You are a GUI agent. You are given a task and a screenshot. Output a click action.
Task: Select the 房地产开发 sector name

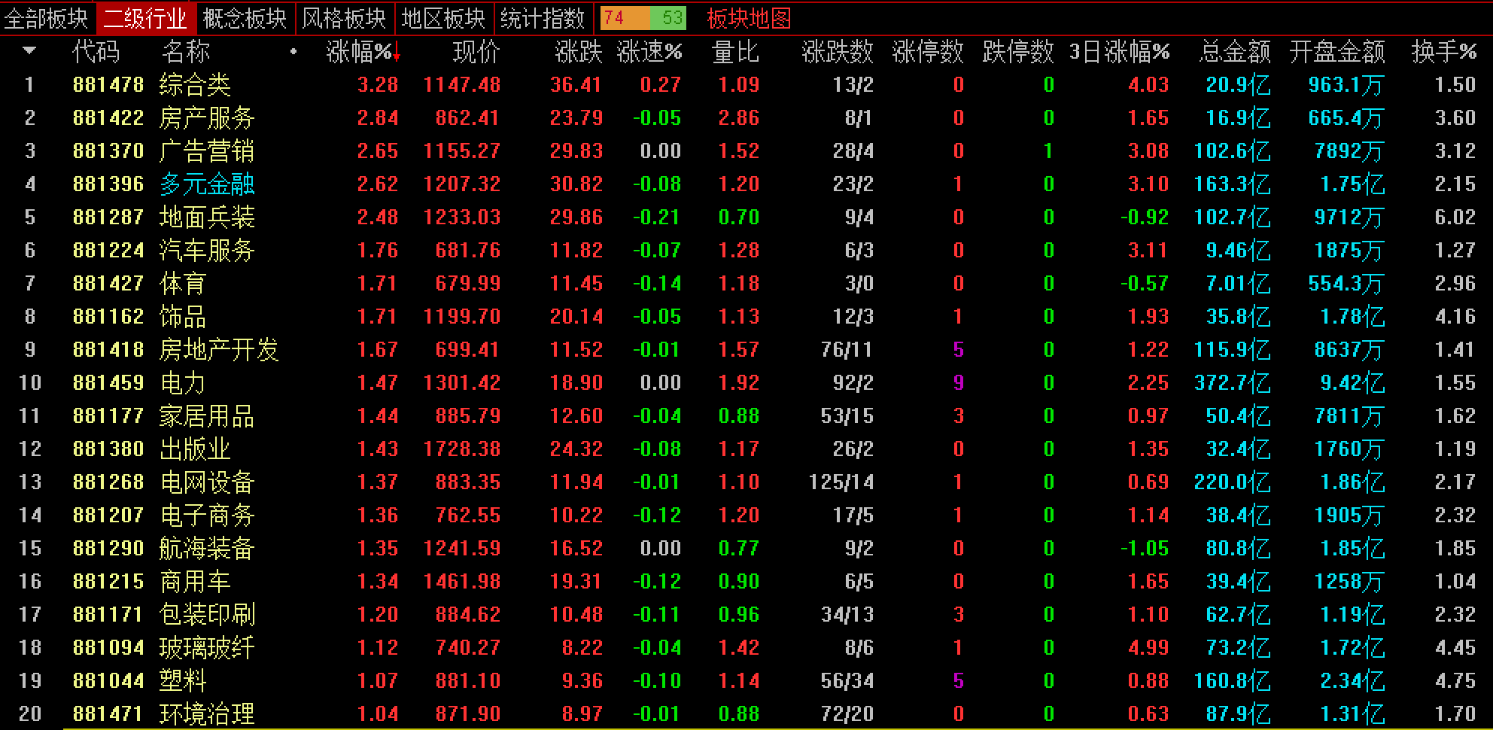[x=219, y=350]
